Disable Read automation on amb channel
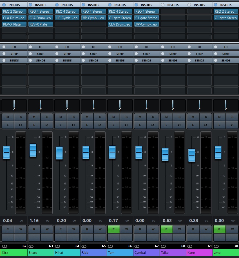 [x=219, y=229]
